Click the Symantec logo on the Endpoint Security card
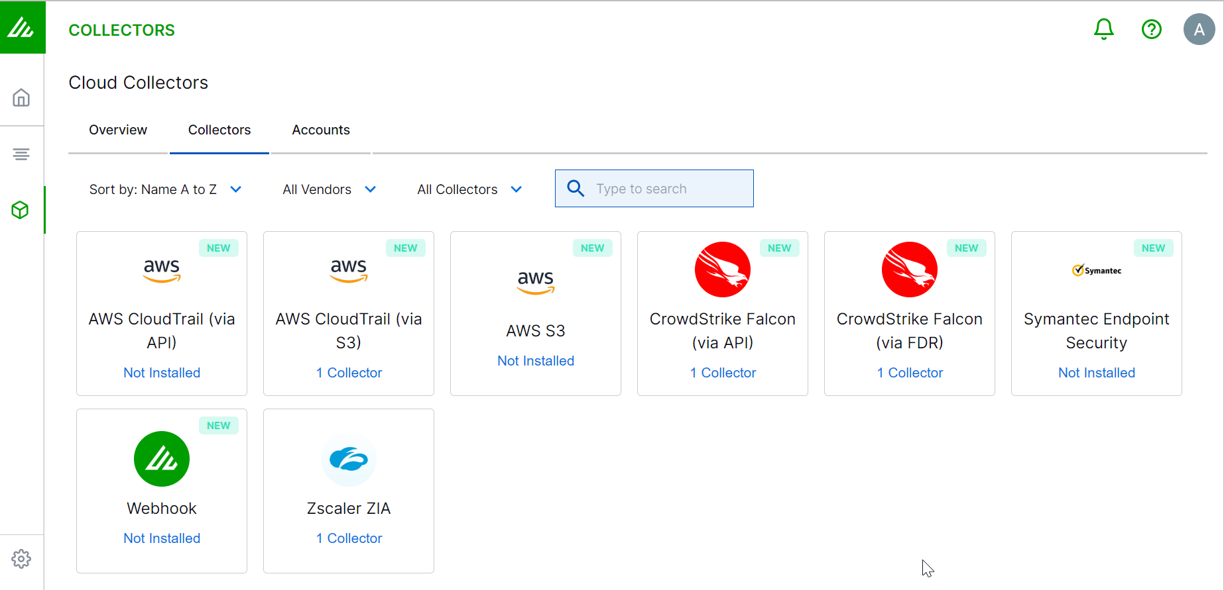Image resolution: width=1224 pixels, height=590 pixels. pyautogui.click(x=1097, y=270)
